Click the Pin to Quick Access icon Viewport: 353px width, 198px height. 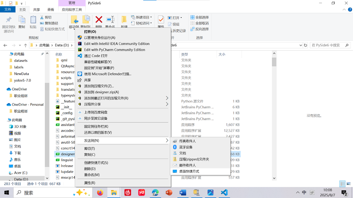point(9,20)
